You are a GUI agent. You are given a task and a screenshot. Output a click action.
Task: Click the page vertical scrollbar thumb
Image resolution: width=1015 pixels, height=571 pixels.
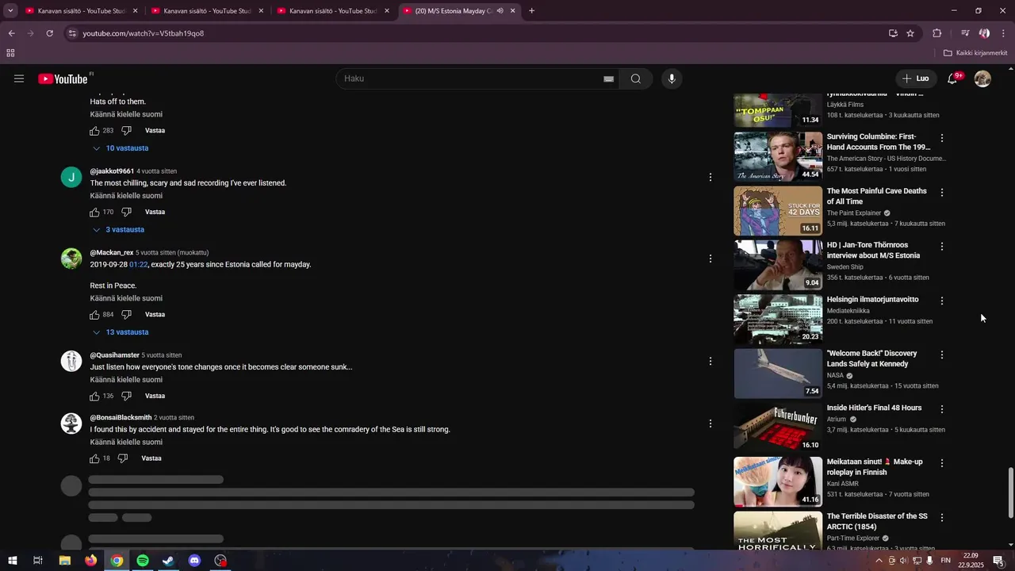pos(1010,492)
